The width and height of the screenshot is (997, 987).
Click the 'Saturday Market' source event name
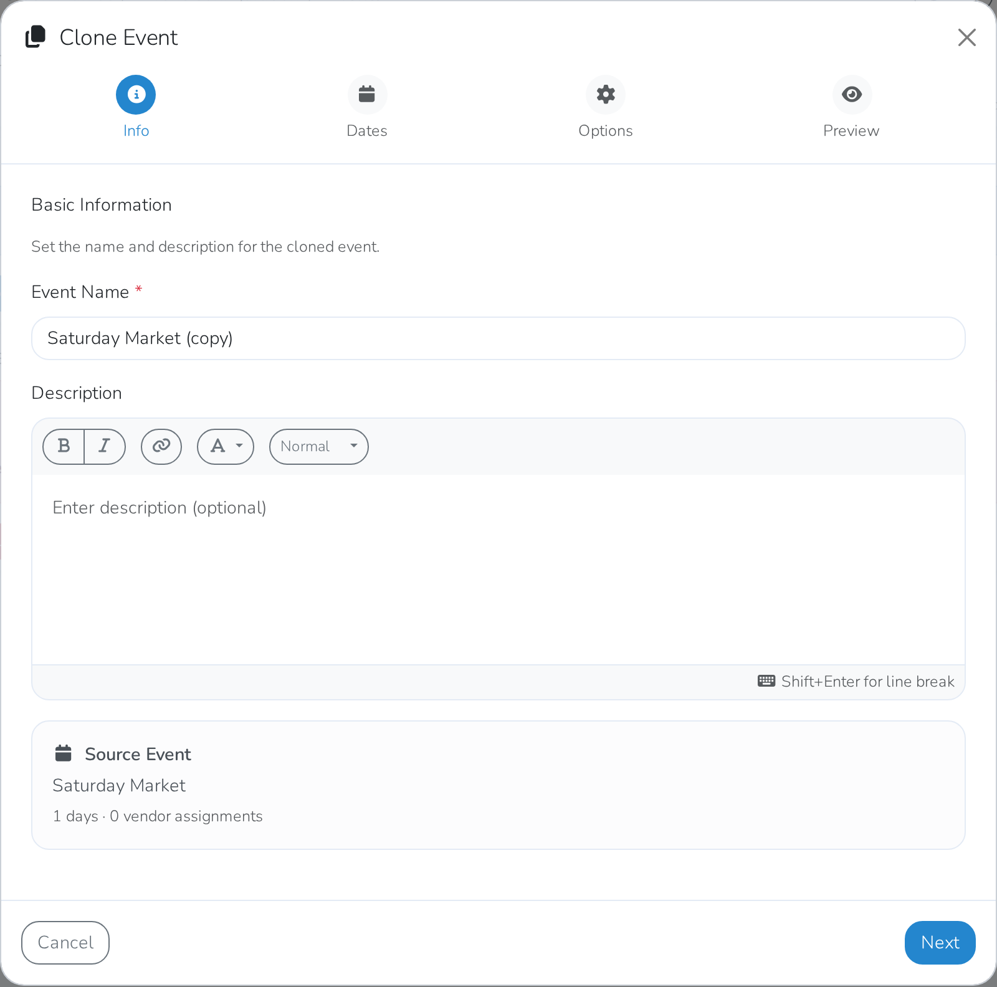click(x=119, y=786)
